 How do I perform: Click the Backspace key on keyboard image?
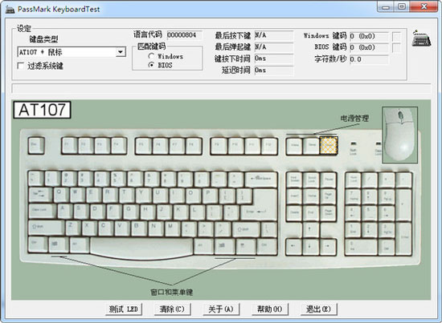coord(261,179)
